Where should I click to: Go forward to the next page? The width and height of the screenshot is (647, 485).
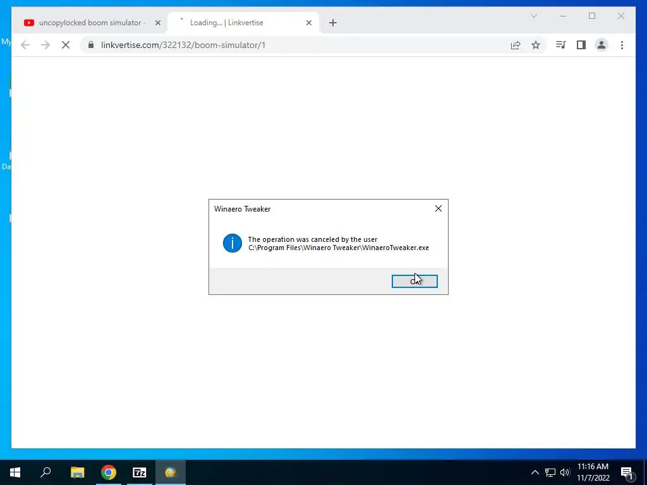click(x=45, y=45)
